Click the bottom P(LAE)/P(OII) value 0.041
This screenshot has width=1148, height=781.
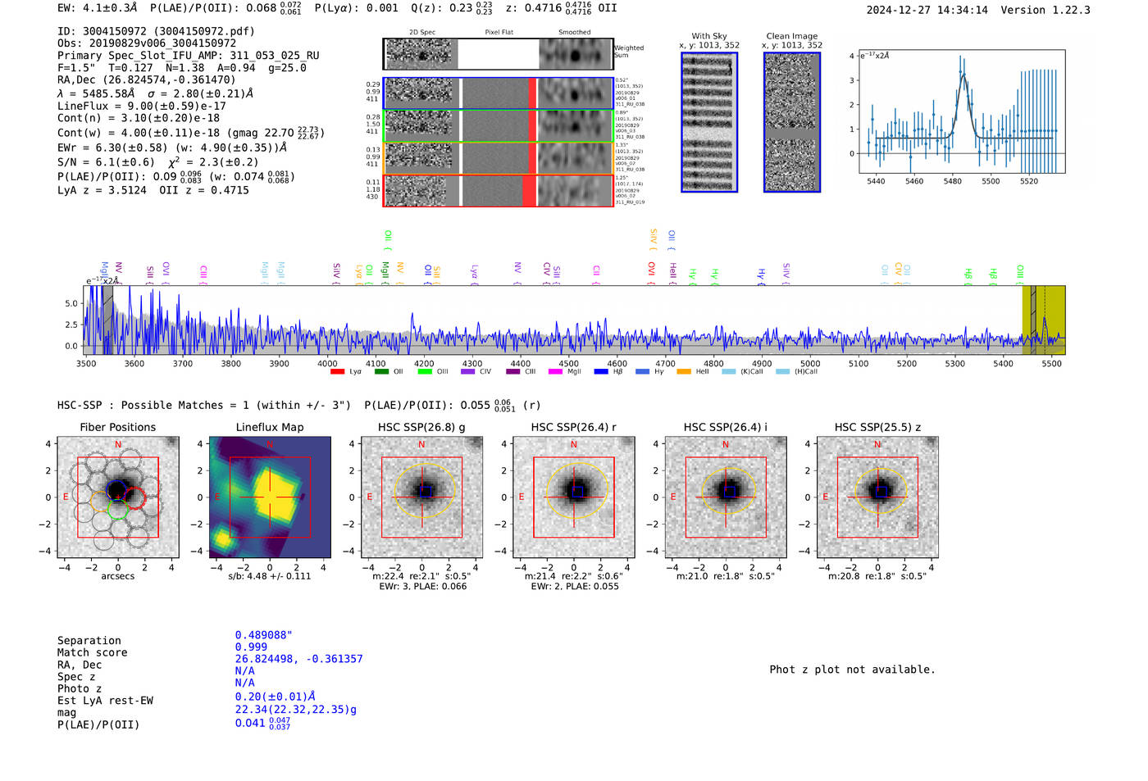262,724
